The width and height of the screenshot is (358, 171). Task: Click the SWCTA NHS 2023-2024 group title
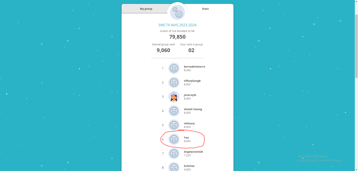tap(177, 25)
